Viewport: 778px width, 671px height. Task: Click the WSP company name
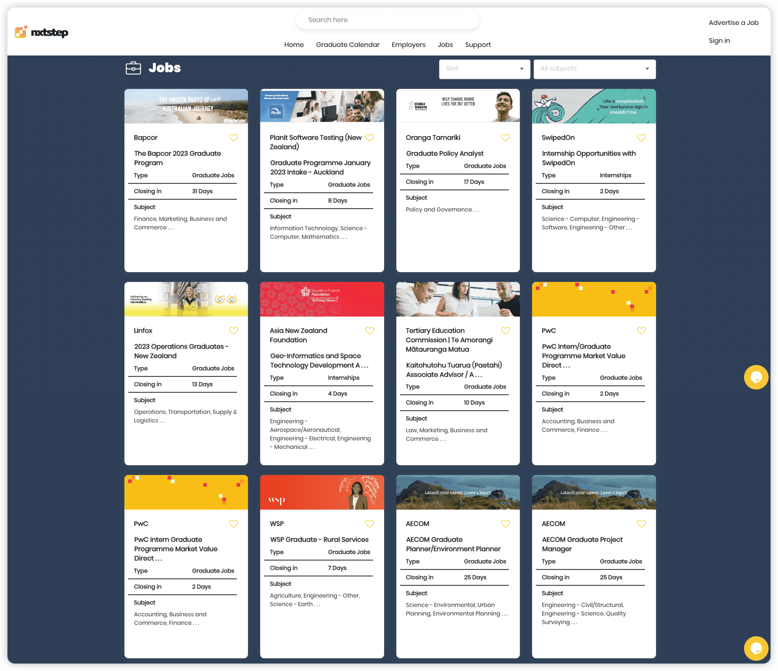277,524
